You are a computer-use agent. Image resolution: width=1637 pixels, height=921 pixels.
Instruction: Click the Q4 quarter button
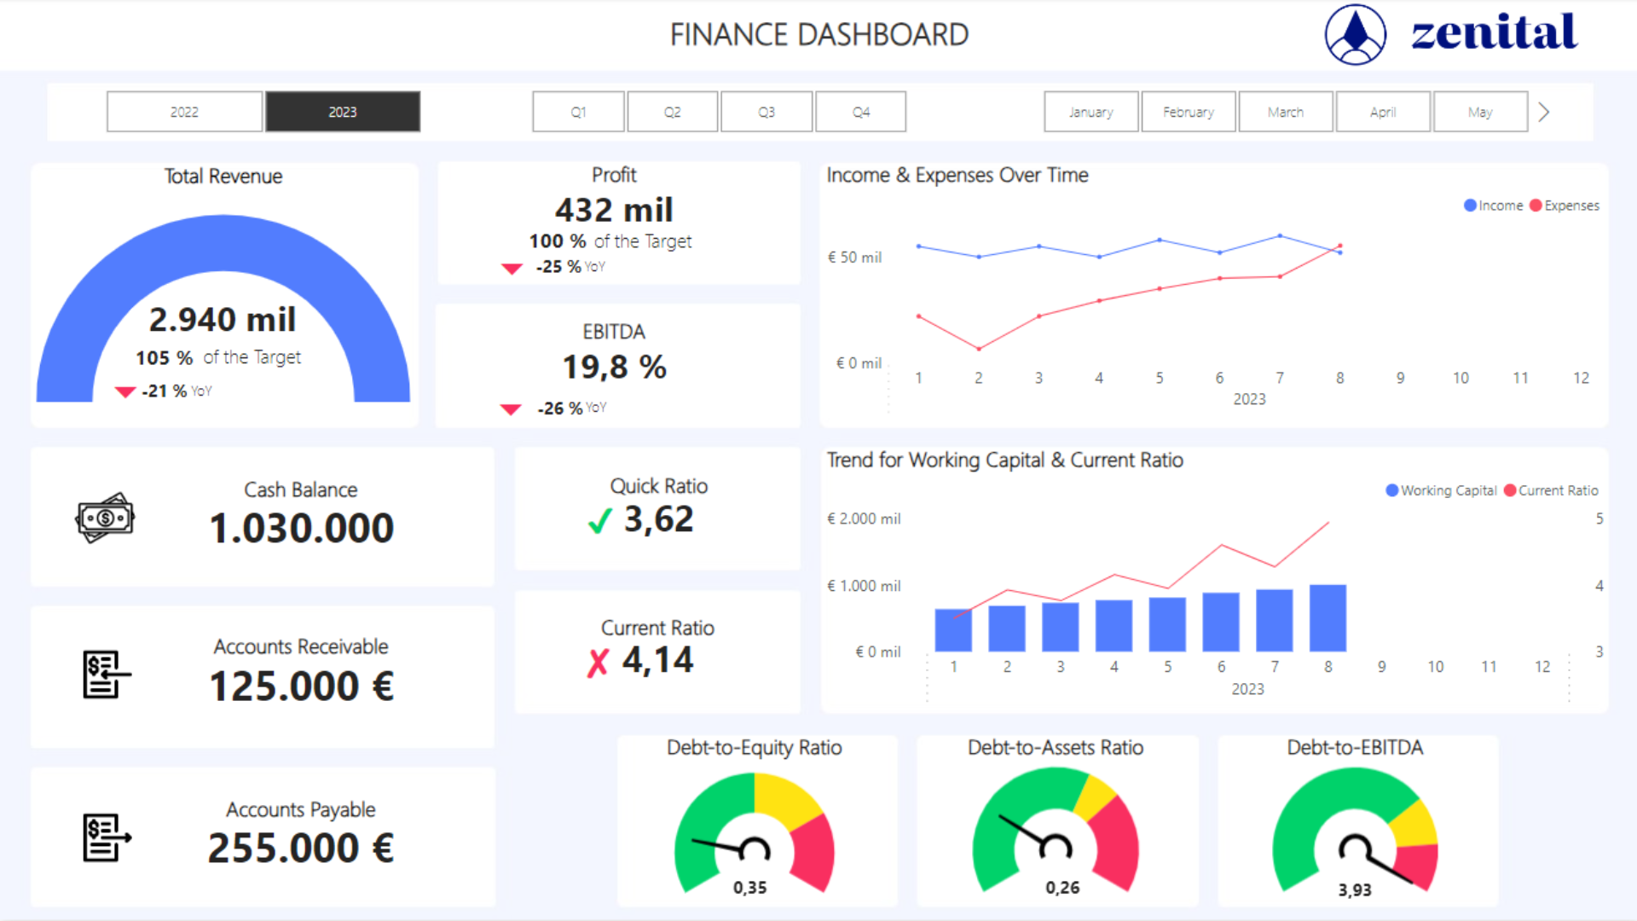pyautogui.click(x=860, y=112)
